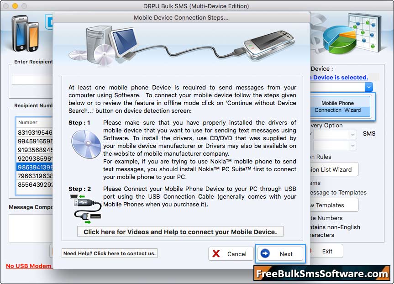Click the 'No USB Modem' status link
Viewport: 394px width, 284px height.
[x=29, y=266]
